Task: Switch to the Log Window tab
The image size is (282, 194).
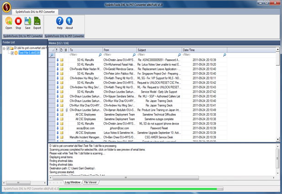Action: [73, 182]
